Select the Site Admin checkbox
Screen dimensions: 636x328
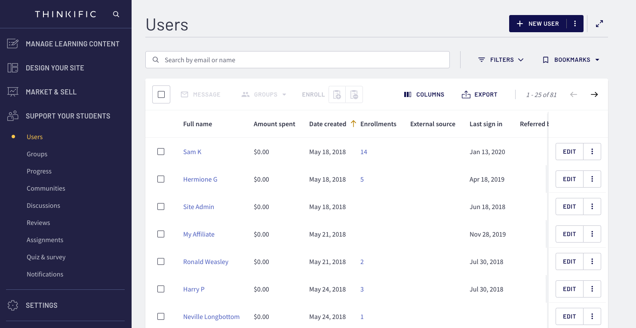[161, 207]
